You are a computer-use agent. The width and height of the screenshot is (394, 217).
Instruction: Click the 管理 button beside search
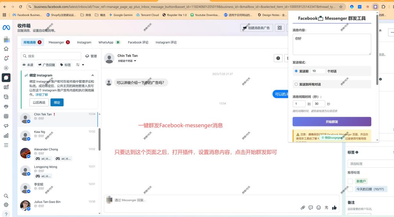91,56
